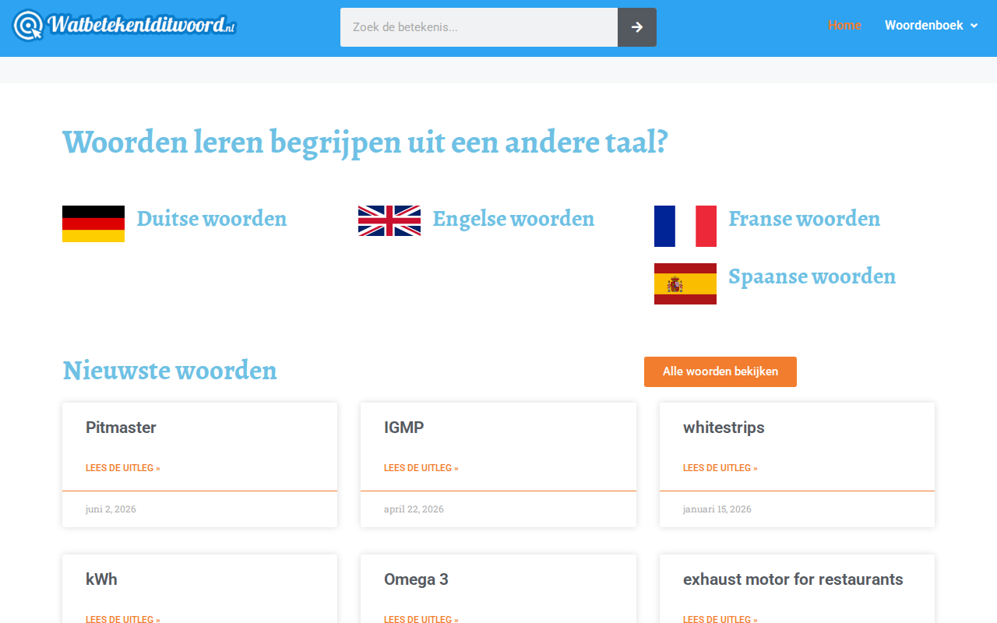Click 'Lees de uitleg' under whitestrips
Image resolution: width=997 pixels, height=623 pixels.
[720, 468]
